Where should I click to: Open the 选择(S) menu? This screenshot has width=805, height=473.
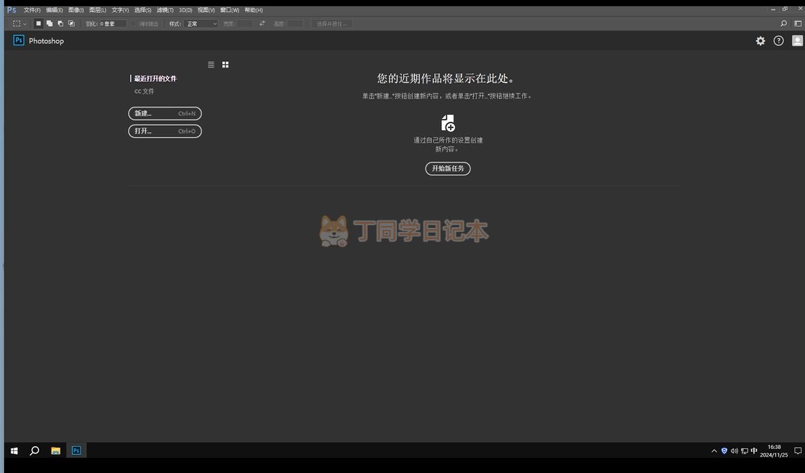point(143,10)
